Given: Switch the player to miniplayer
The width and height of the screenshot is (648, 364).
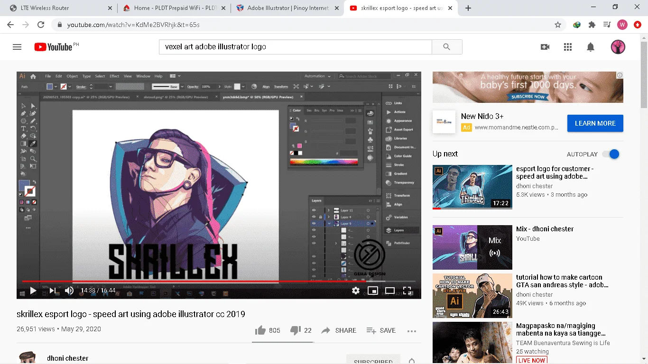Looking at the screenshot, I should [373, 291].
